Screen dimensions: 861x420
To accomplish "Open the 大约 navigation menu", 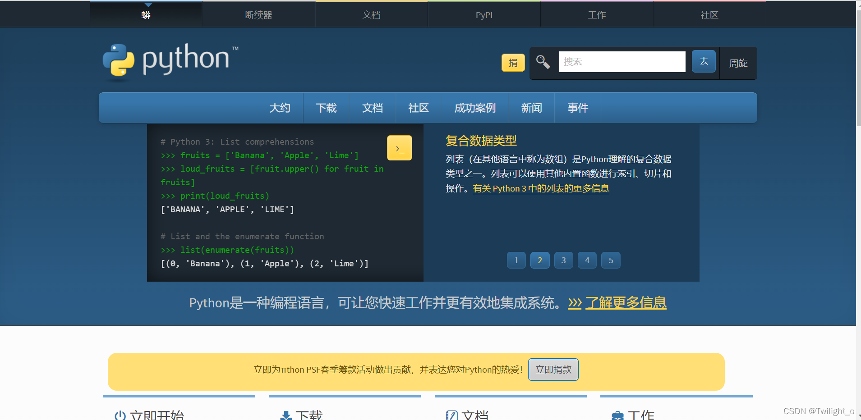I will pos(280,108).
